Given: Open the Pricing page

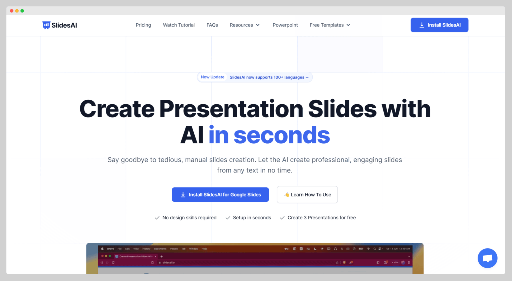Looking at the screenshot, I should pos(143,25).
